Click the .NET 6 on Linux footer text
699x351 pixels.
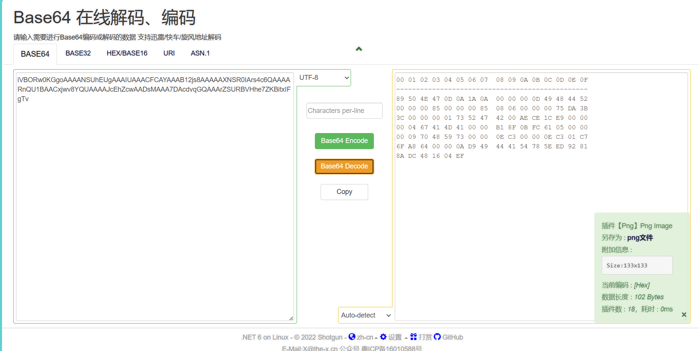click(265, 337)
